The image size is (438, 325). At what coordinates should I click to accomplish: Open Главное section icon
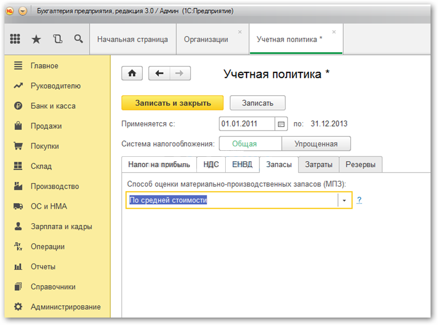pos(18,65)
